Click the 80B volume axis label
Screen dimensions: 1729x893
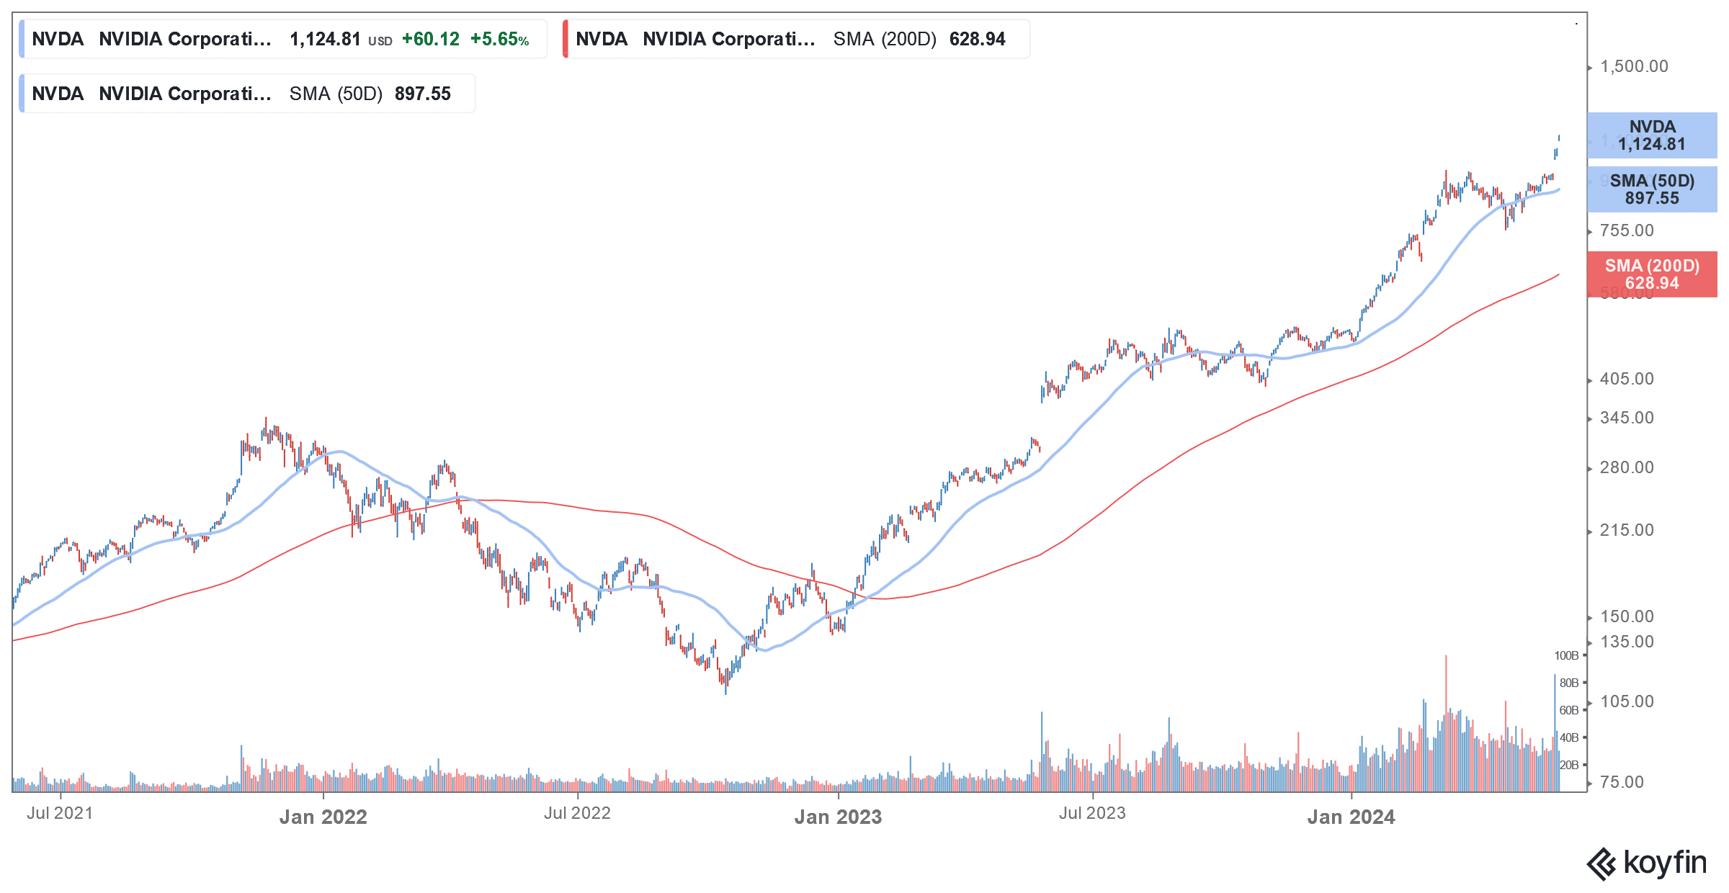click(x=1569, y=683)
